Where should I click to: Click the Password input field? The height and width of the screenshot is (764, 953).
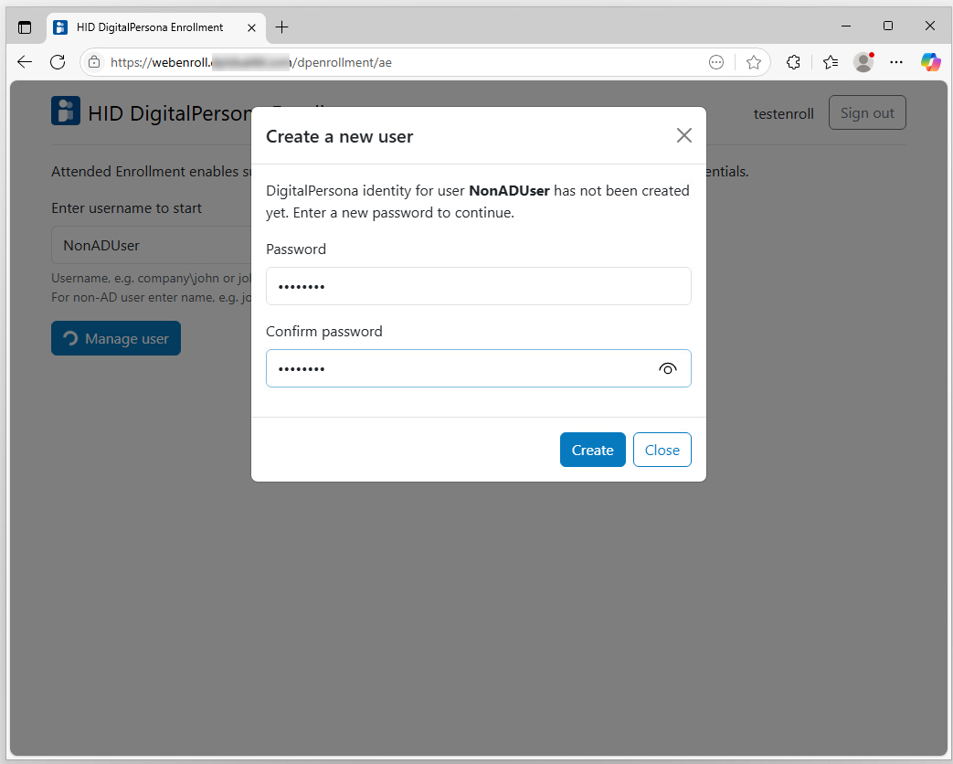(x=478, y=286)
